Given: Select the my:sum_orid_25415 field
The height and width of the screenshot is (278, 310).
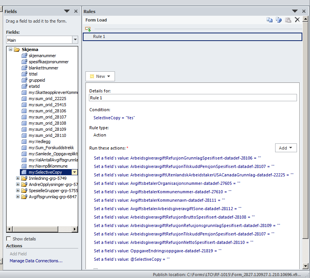Looking at the screenshot, I should (48, 105).
